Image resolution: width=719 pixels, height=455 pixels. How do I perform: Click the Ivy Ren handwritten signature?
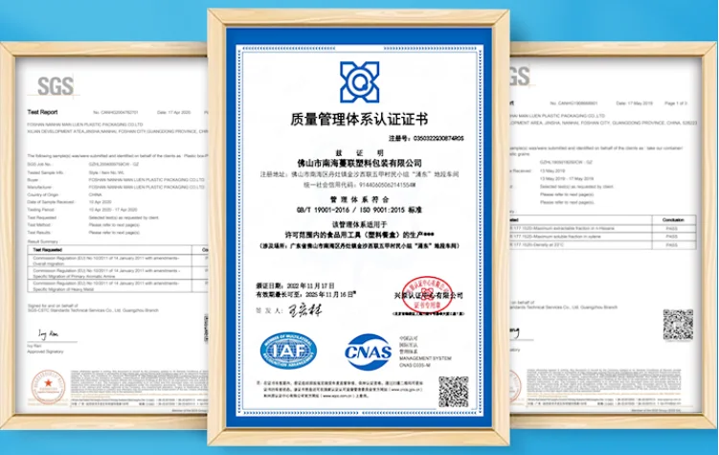click(x=48, y=334)
